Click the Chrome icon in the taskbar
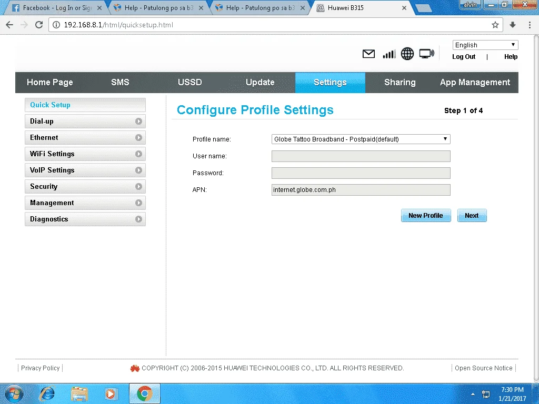539x404 pixels. click(x=144, y=393)
